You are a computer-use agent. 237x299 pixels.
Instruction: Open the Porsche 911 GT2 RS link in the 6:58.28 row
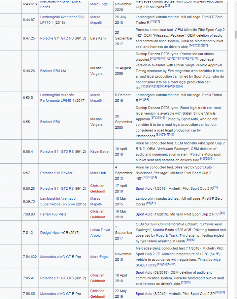point(57,188)
